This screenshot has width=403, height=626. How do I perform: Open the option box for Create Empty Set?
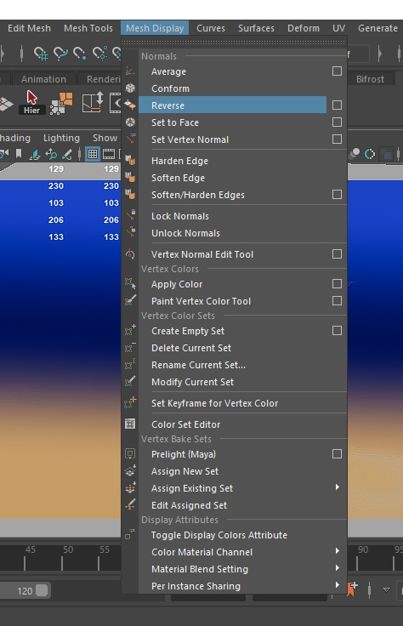pyautogui.click(x=337, y=331)
